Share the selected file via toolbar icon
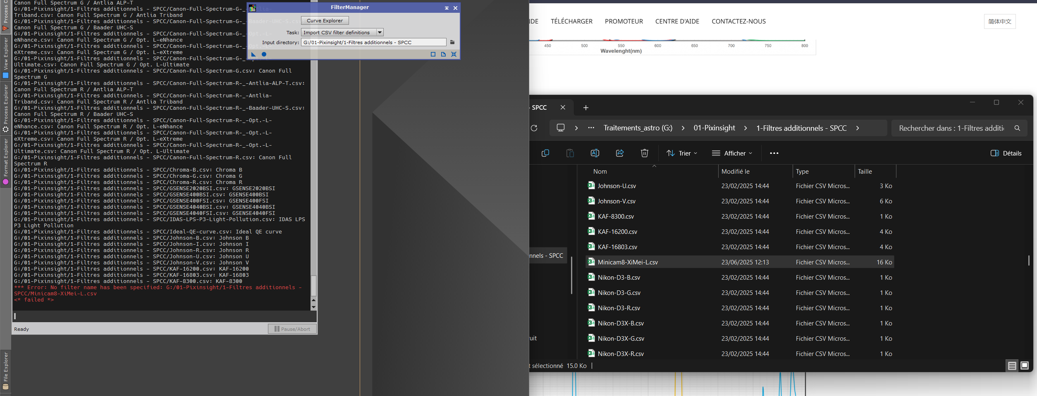This screenshot has width=1037, height=396. (x=620, y=153)
